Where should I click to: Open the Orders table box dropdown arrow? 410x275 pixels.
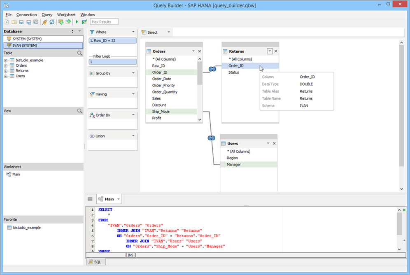coord(193,51)
